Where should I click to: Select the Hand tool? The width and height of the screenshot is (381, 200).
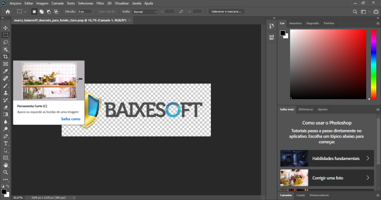click(x=5, y=165)
